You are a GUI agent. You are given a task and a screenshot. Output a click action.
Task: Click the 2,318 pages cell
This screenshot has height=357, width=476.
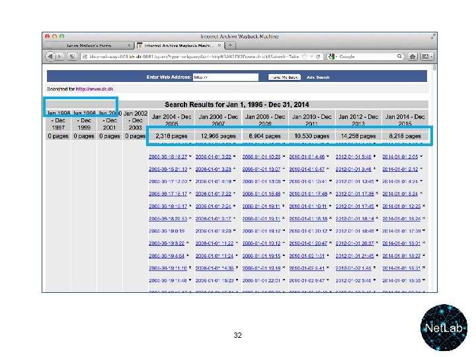click(x=171, y=136)
